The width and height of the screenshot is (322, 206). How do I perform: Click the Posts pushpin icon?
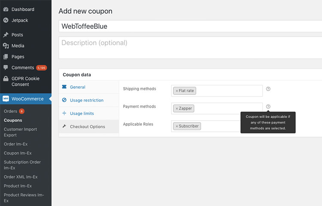click(6, 35)
